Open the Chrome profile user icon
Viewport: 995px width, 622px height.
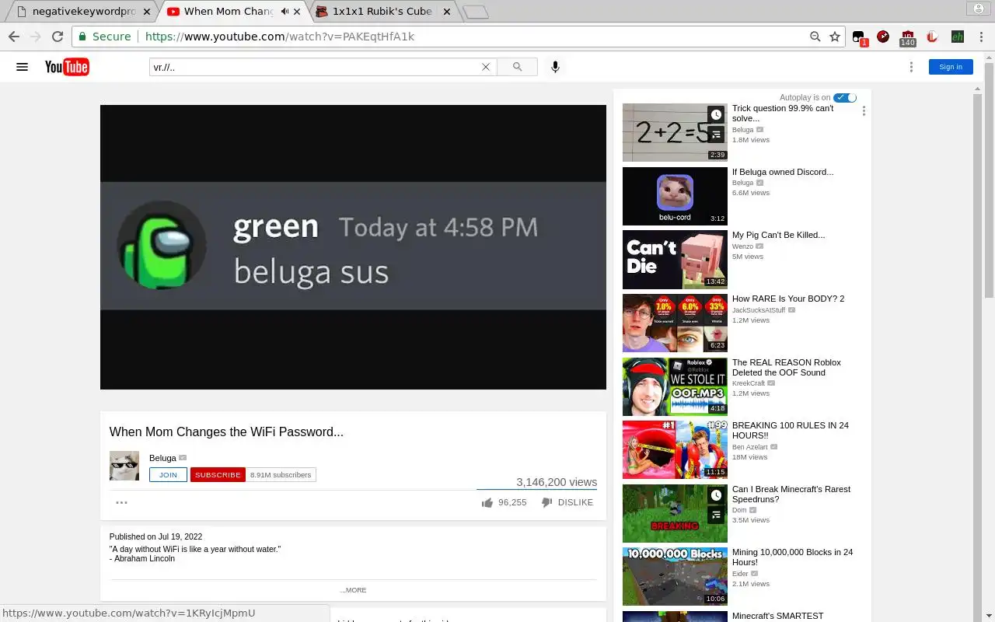click(977, 9)
